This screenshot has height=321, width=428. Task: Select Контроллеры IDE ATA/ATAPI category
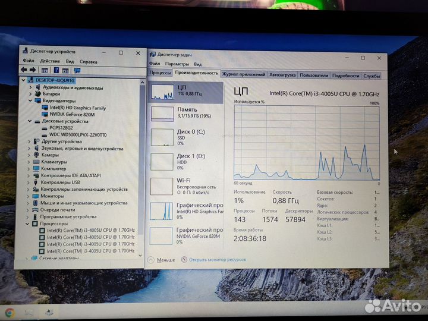(x=71, y=175)
